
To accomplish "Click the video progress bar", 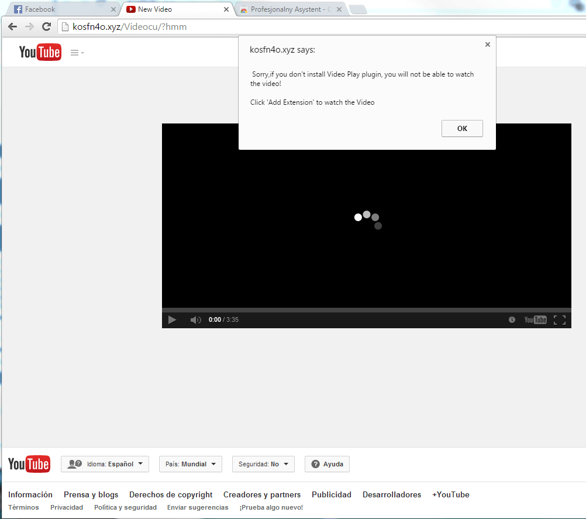I will (366, 310).
